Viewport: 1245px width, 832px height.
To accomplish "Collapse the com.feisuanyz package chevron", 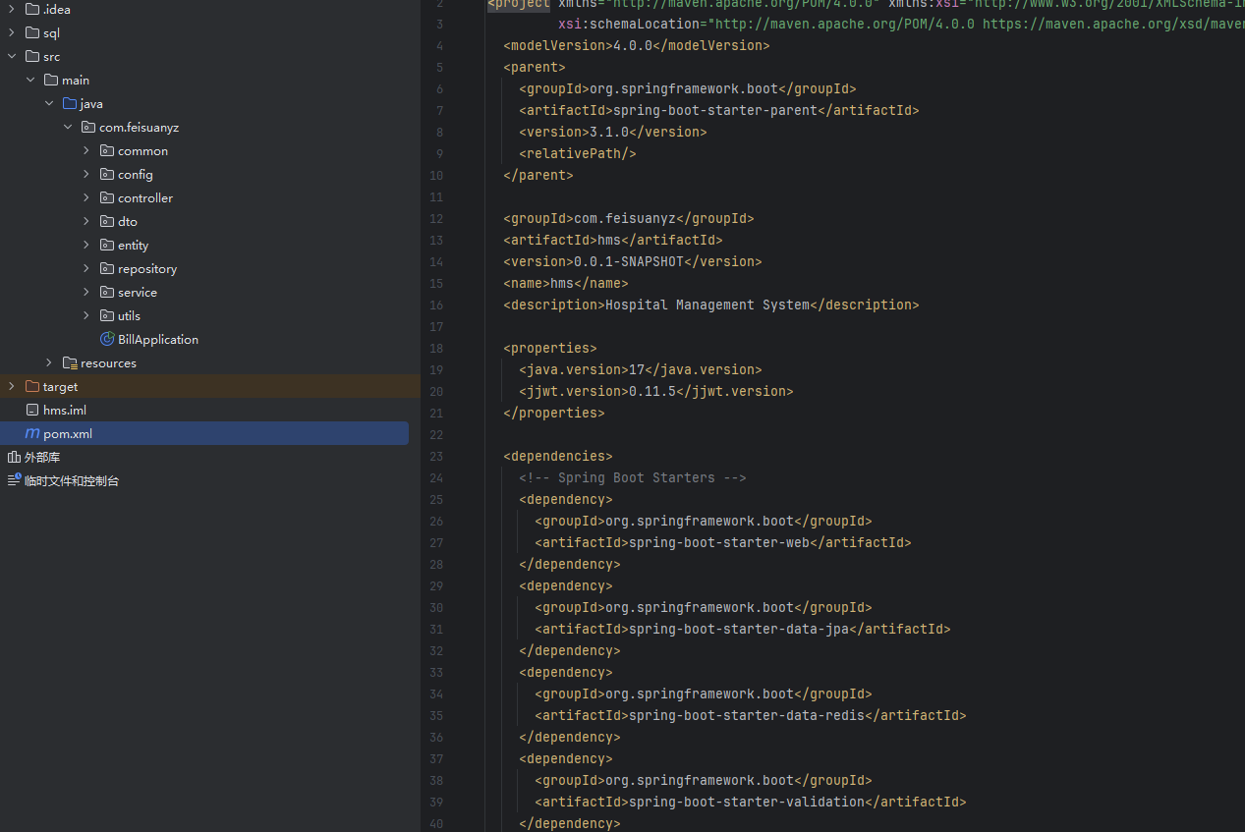I will (x=68, y=127).
